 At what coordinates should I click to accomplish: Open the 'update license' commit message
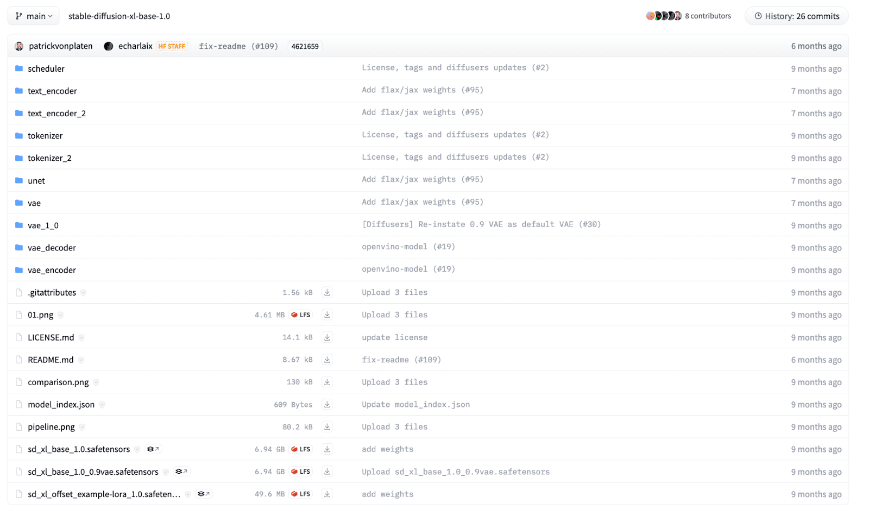pos(395,337)
